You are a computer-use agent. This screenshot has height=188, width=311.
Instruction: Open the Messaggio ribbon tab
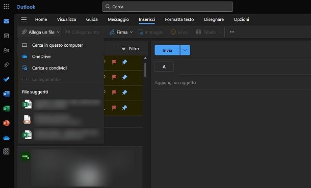(x=118, y=19)
